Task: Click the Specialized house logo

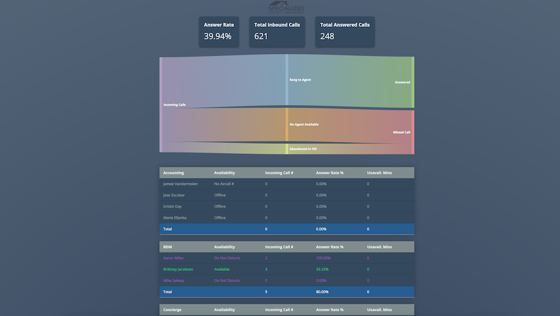Action: (286, 6)
